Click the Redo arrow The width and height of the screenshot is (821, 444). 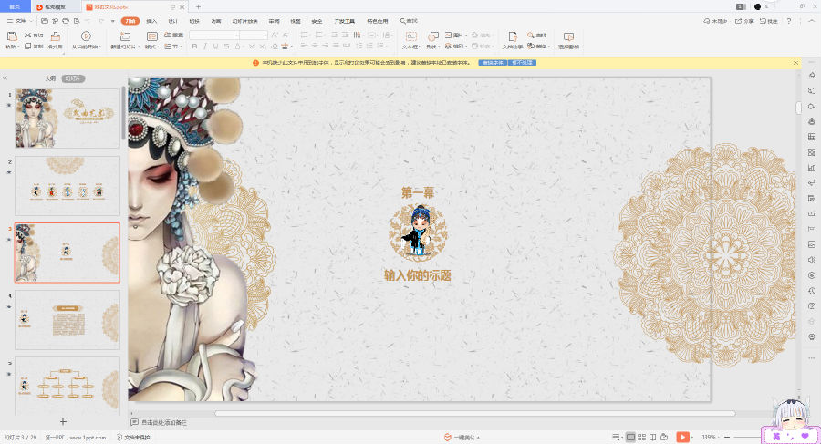[100, 21]
